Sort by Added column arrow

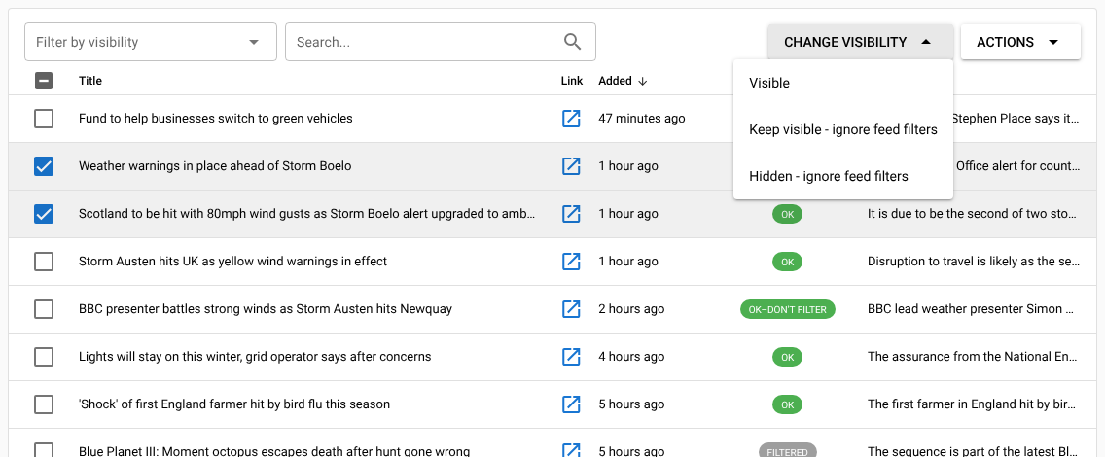point(642,81)
